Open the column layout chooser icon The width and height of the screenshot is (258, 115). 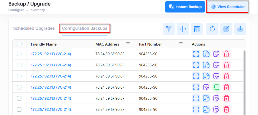point(197,29)
